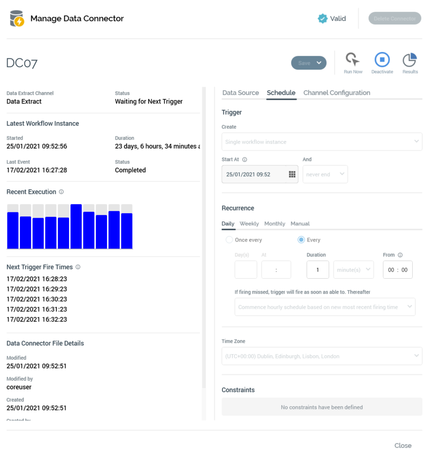
Task: Switch to the Channel Configuration tab
Action: [336, 93]
